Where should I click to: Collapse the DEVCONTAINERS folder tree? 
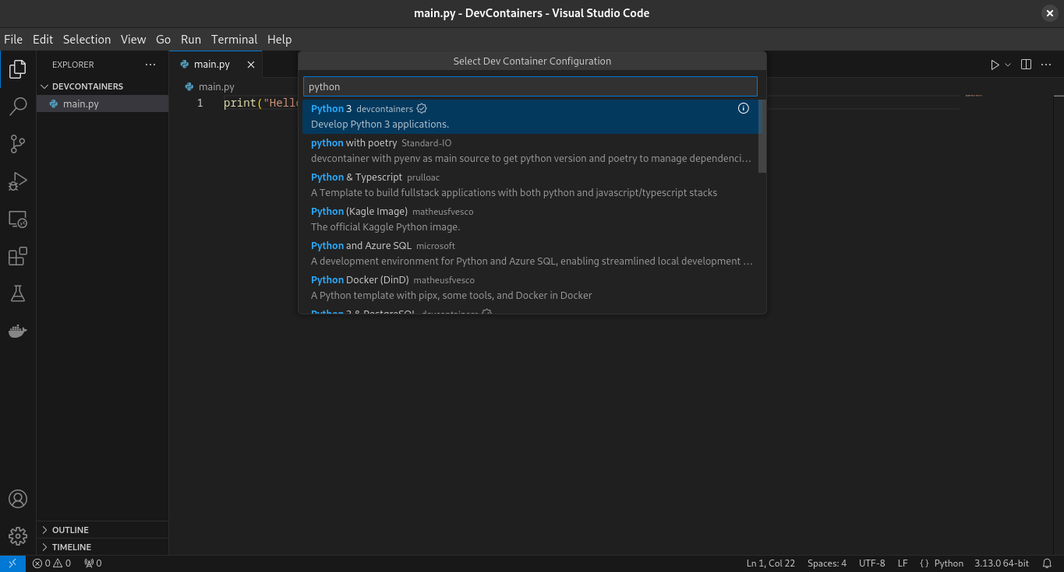pos(87,86)
